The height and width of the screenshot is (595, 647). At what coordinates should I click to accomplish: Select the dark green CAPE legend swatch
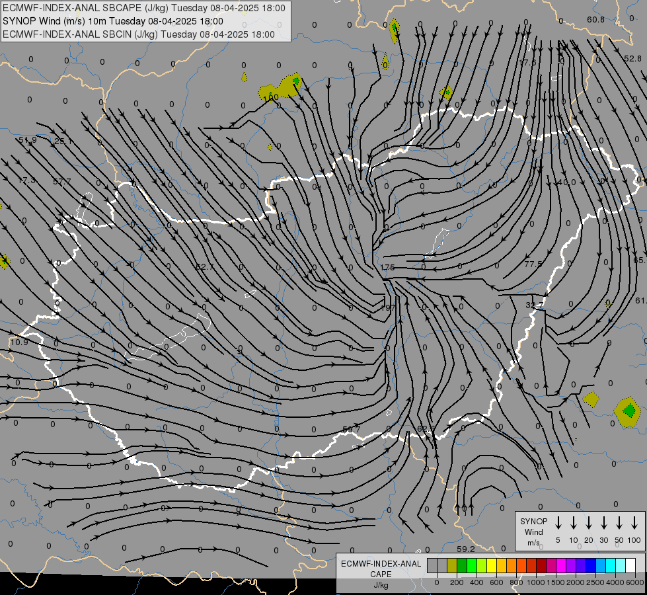462,565
